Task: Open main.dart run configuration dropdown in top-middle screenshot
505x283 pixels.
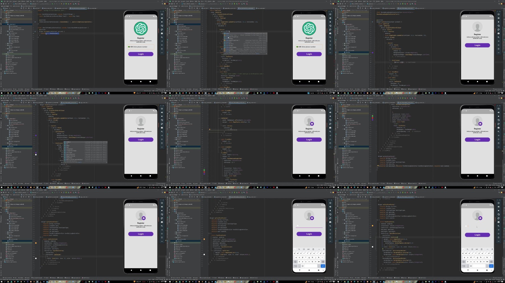Action: point(202,4)
